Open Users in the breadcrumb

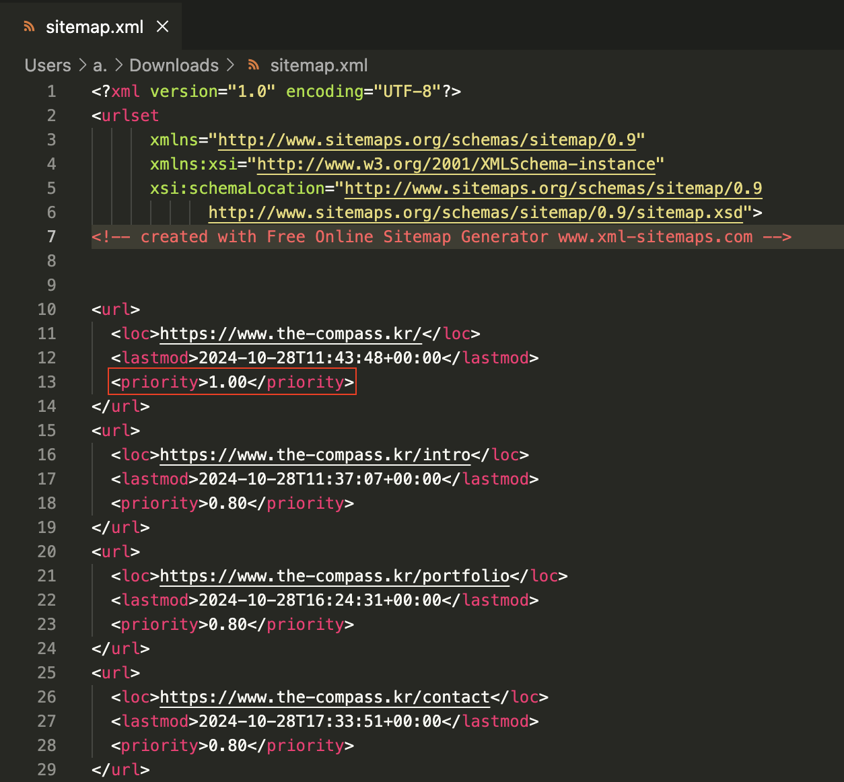tap(48, 65)
